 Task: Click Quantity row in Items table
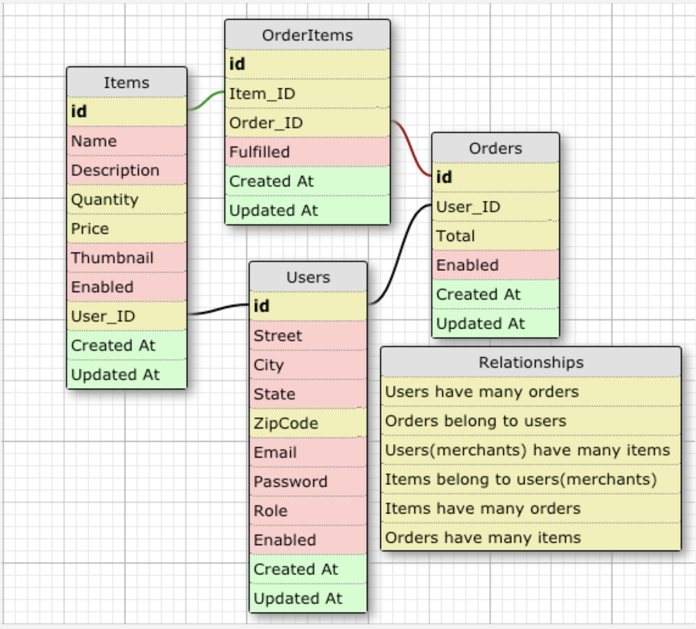pos(127,199)
